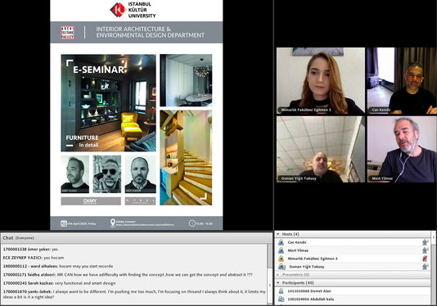Click the (Everyone) chat recipient label
This screenshot has height=306, width=437.
click(25, 238)
